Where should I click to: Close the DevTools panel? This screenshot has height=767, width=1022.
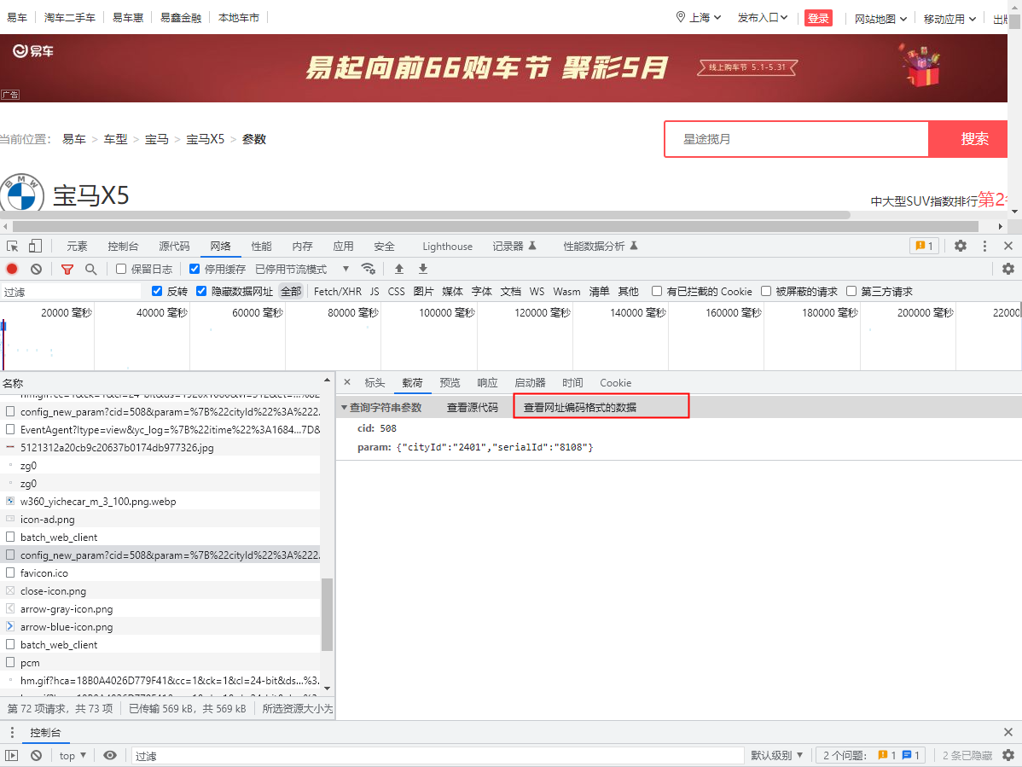click(1008, 246)
